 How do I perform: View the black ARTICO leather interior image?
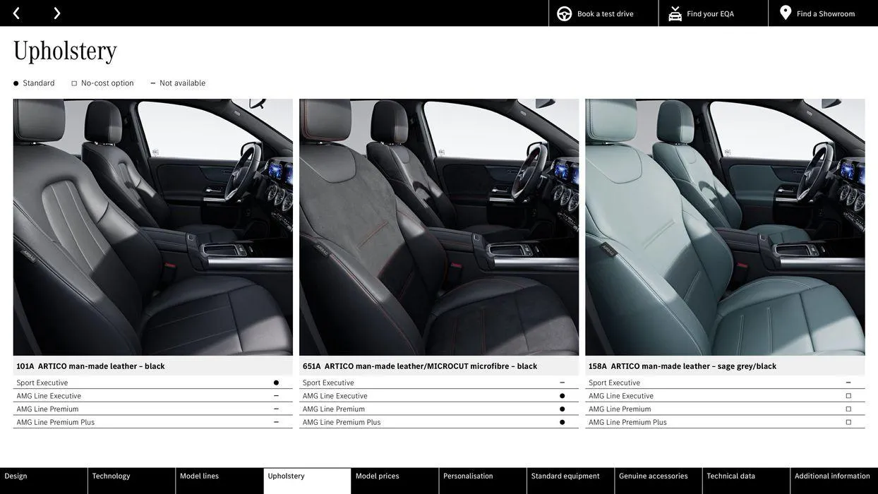click(152, 227)
